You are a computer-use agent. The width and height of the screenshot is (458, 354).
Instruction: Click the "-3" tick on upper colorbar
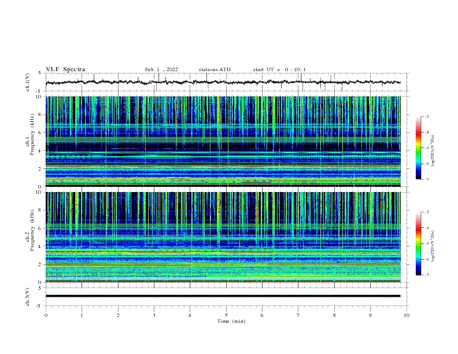pos(426,116)
